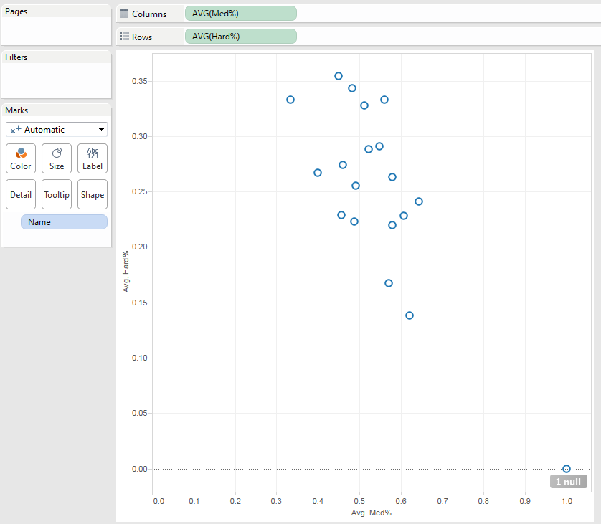Select the topmost scatter plot mark
Image resolution: width=601 pixels, height=524 pixels.
click(338, 75)
